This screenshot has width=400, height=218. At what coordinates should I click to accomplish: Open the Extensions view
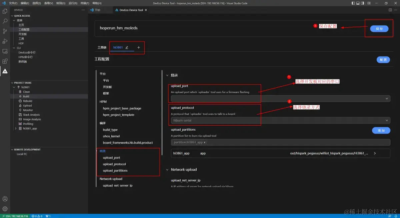(x=5, y=61)
